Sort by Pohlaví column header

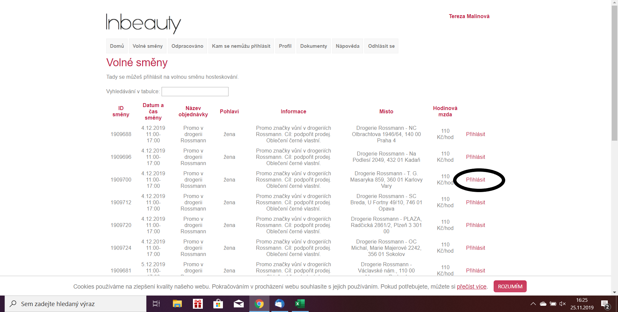coord(230,111)
